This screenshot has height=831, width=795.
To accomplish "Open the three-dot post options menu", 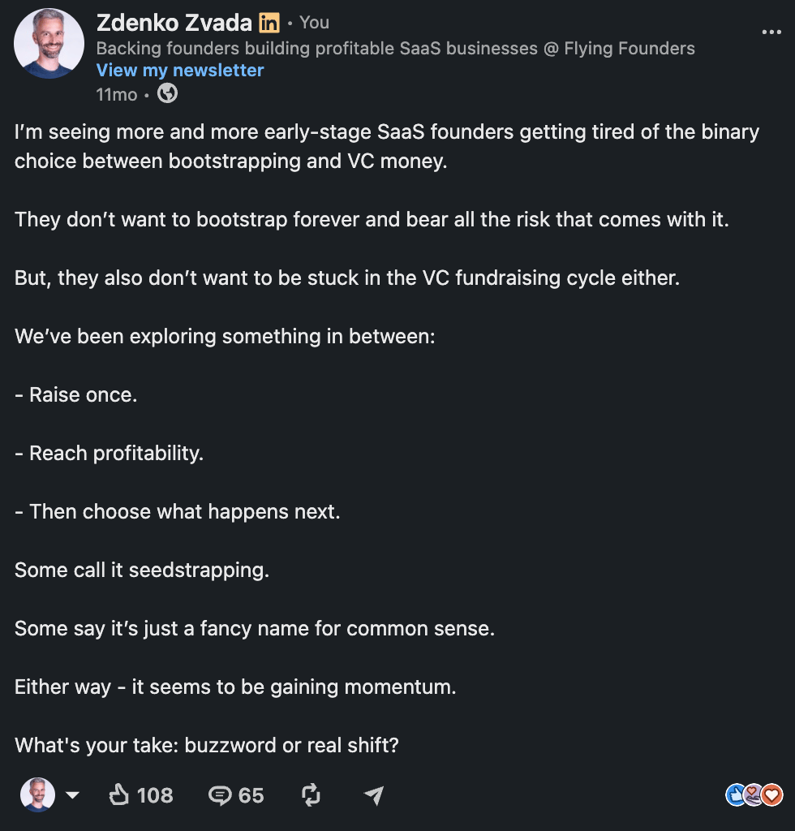I will pos(771,32).
